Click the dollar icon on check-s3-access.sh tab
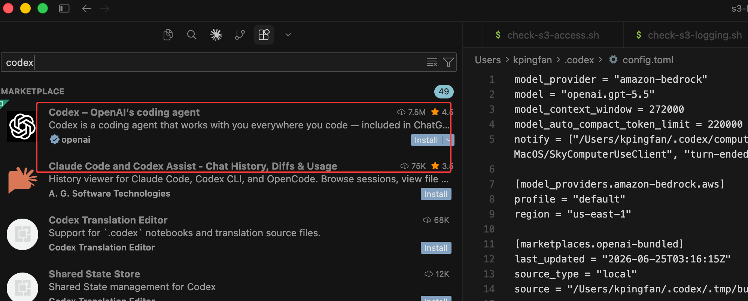Screen dimensions: 748x301 tap(498, 35)
